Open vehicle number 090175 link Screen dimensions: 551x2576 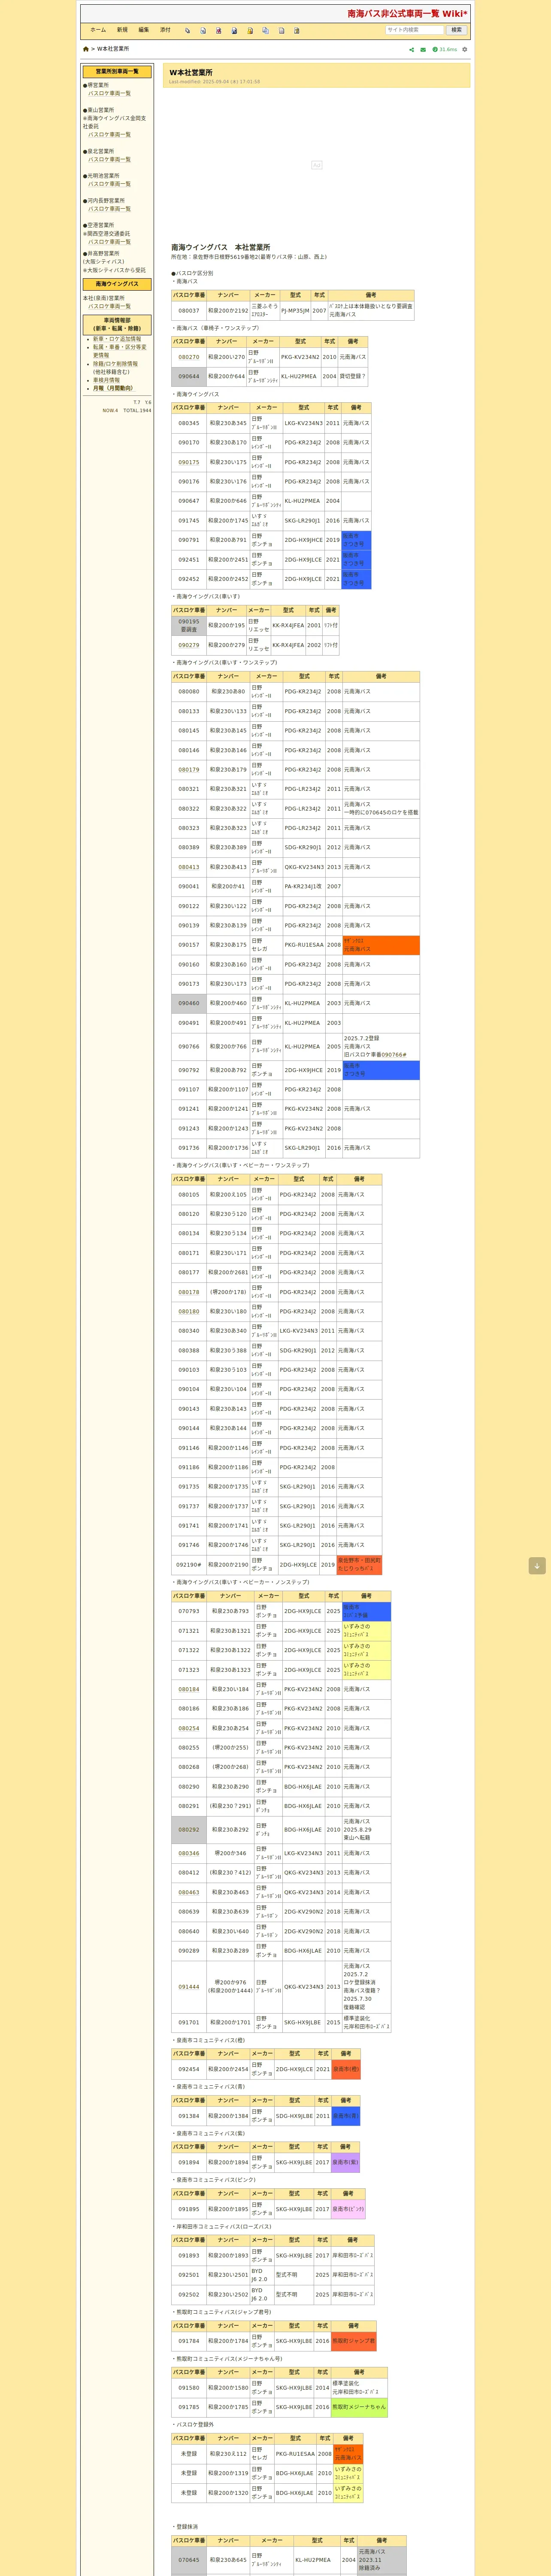(x=189, y=462)
